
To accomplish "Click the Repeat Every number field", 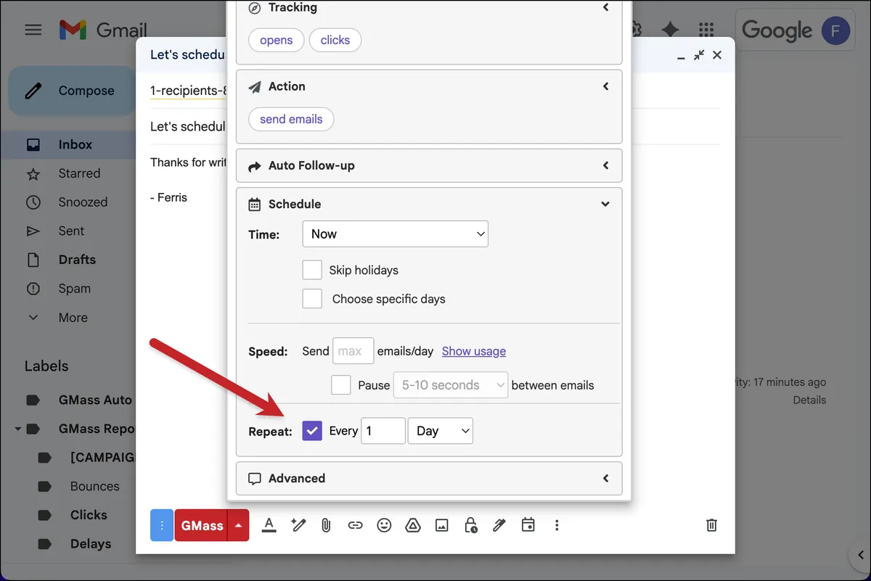I will 383,431.
